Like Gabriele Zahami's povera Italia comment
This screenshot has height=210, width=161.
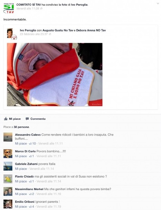click(x=21, y=169)
